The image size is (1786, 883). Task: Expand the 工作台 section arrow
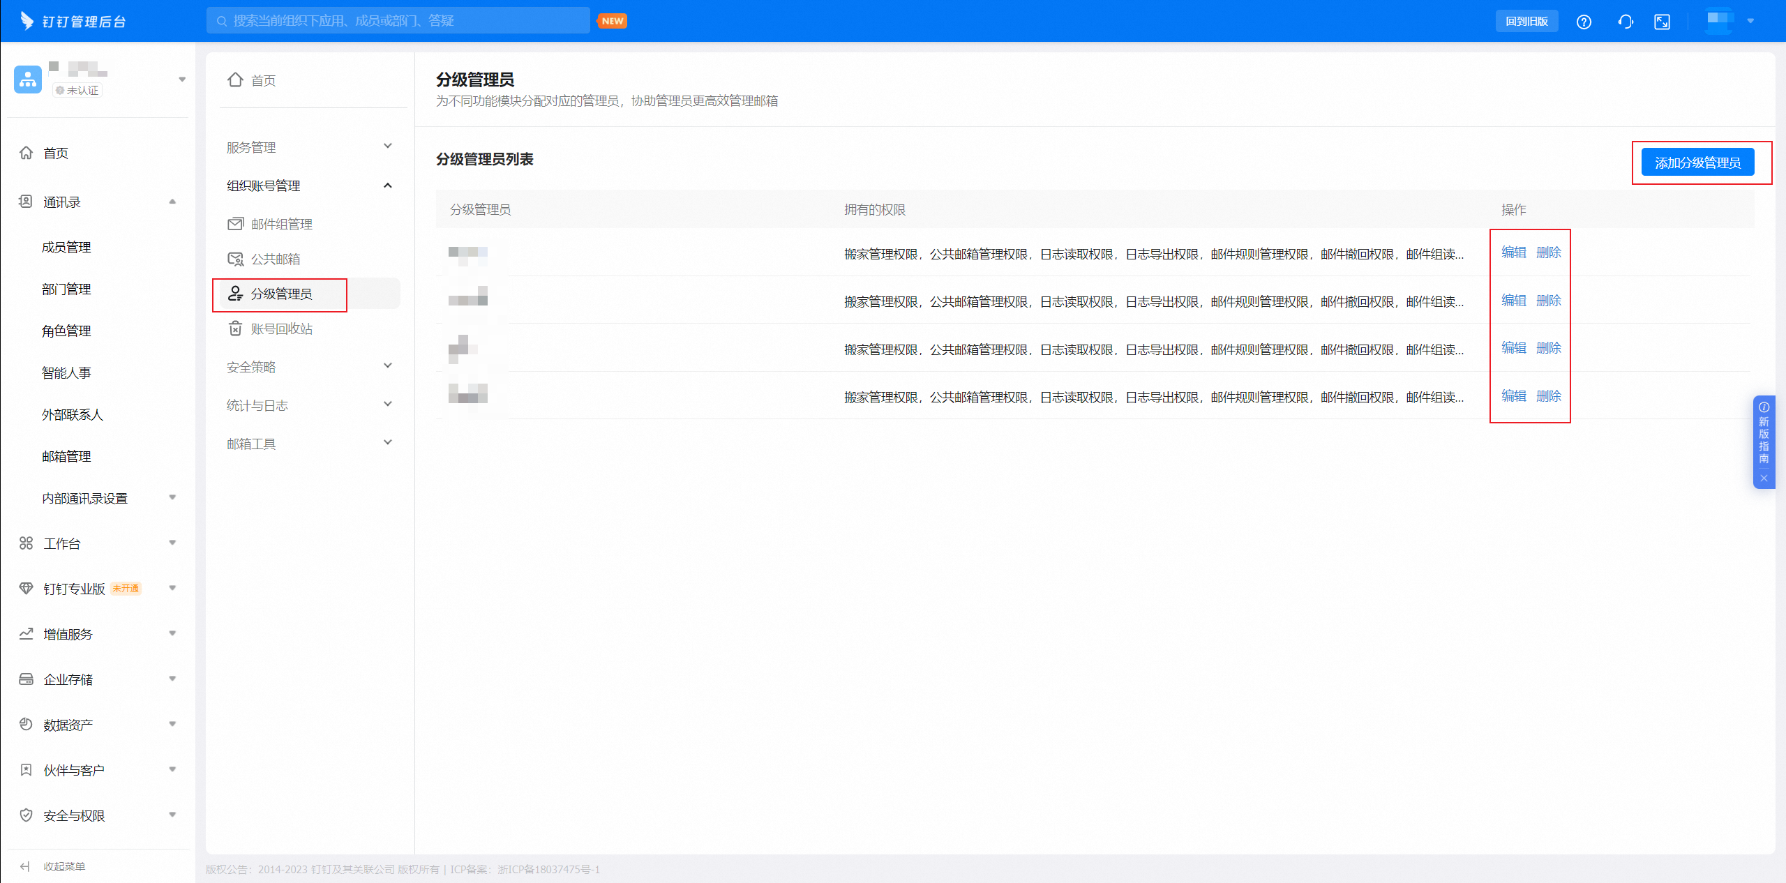click(172, 543)
